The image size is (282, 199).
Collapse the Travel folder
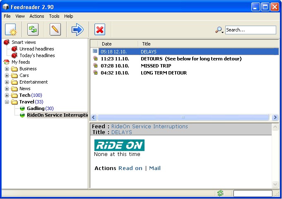[x=7, y=102]
